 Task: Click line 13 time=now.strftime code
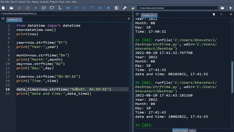click(x=48, y=77)
